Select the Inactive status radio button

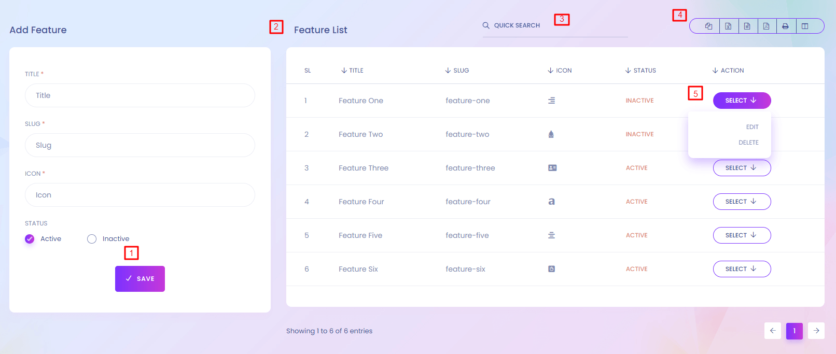tap(92, 239)
